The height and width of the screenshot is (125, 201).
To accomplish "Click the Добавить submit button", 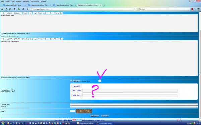I will coord(94,116).
